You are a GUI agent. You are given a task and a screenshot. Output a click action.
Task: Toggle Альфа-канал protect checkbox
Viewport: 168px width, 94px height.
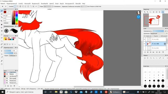144,36
